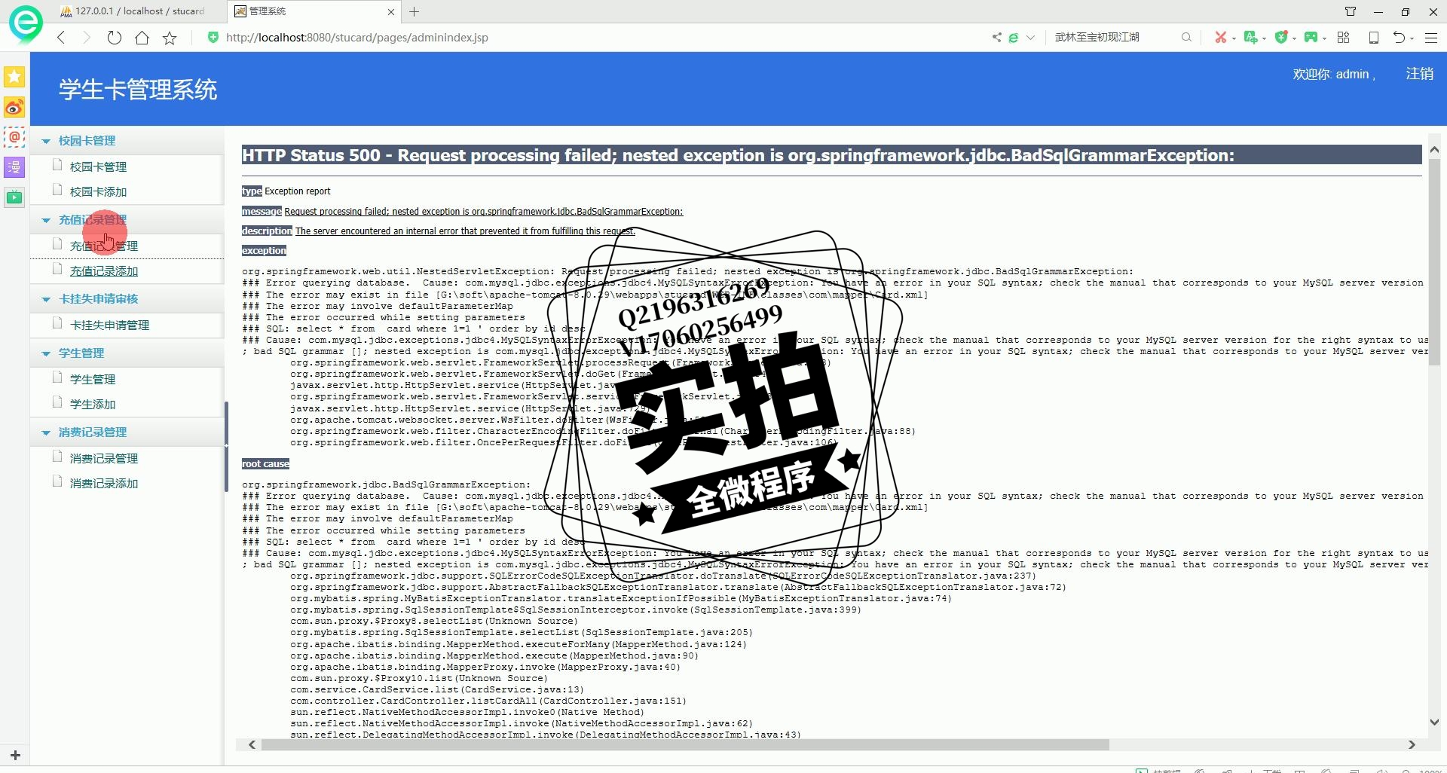The image size is (1447, 773).
Task: Open the purple comics icon in sidebar
Action: (14, 167)
